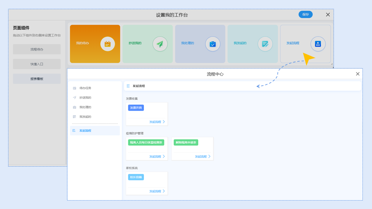372x209 pixels.
Task: Select 我发起的 in the sidebar menu
Action: click(x=85, y=117)
